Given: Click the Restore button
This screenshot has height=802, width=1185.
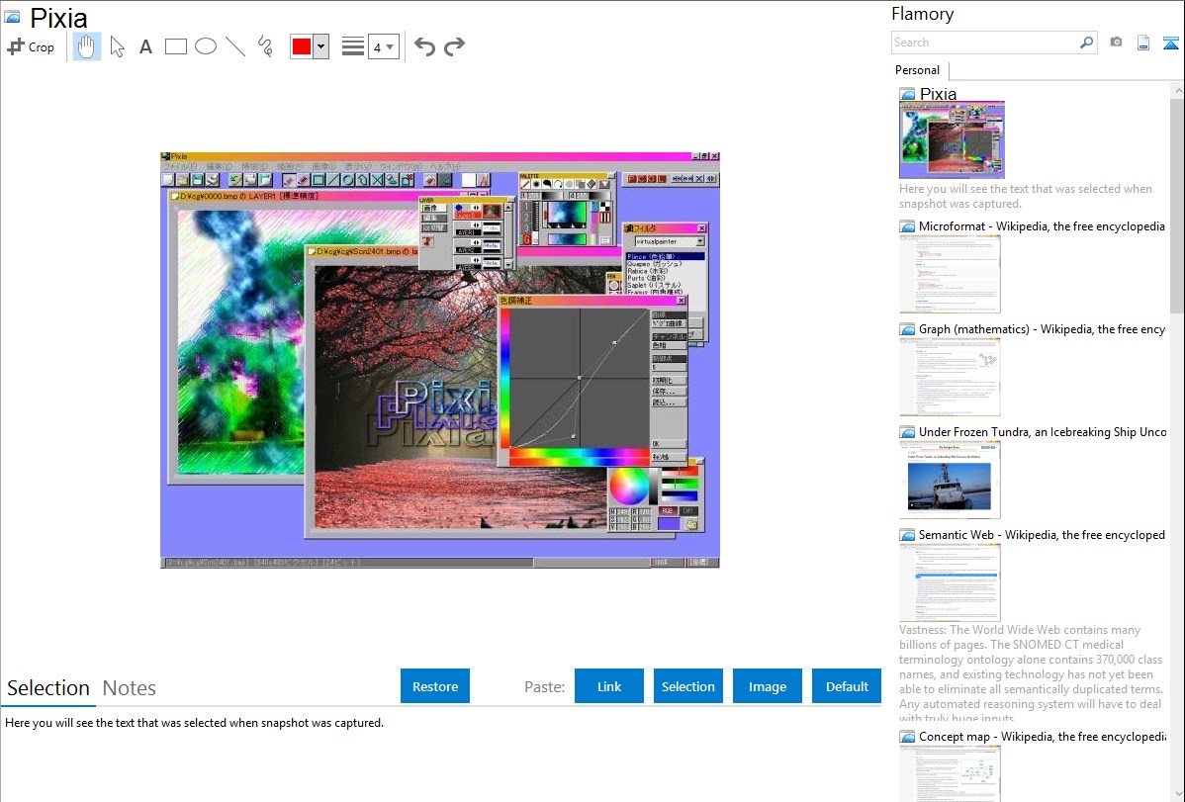Looking at the screenshot, I should coord(435,686).
